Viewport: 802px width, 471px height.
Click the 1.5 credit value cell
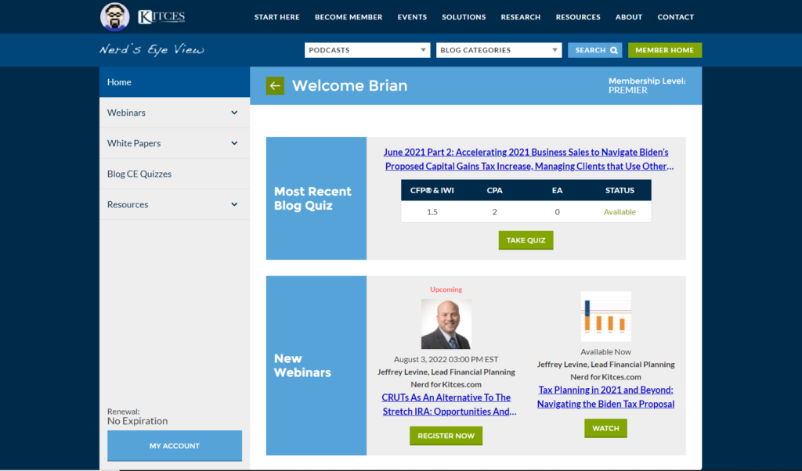coord(432,211)
